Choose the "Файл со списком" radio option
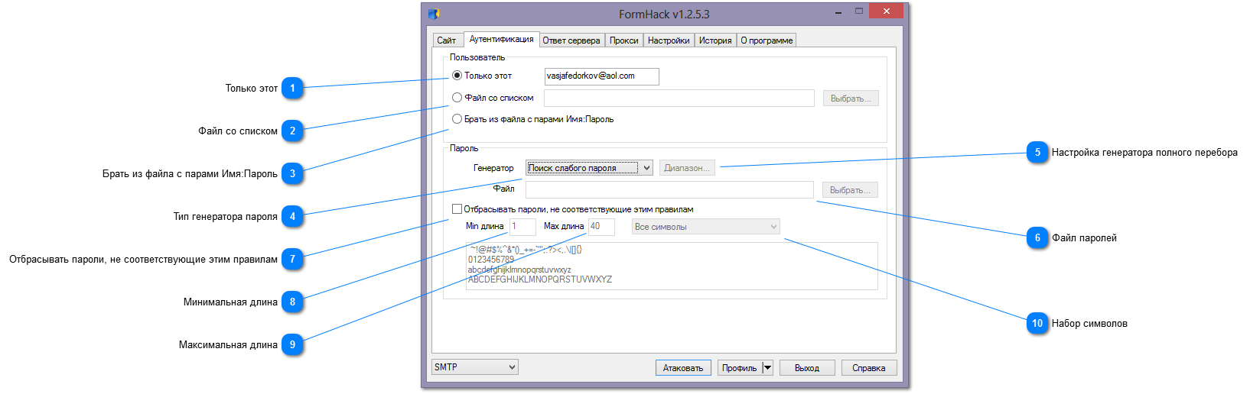 pos(457,98)
